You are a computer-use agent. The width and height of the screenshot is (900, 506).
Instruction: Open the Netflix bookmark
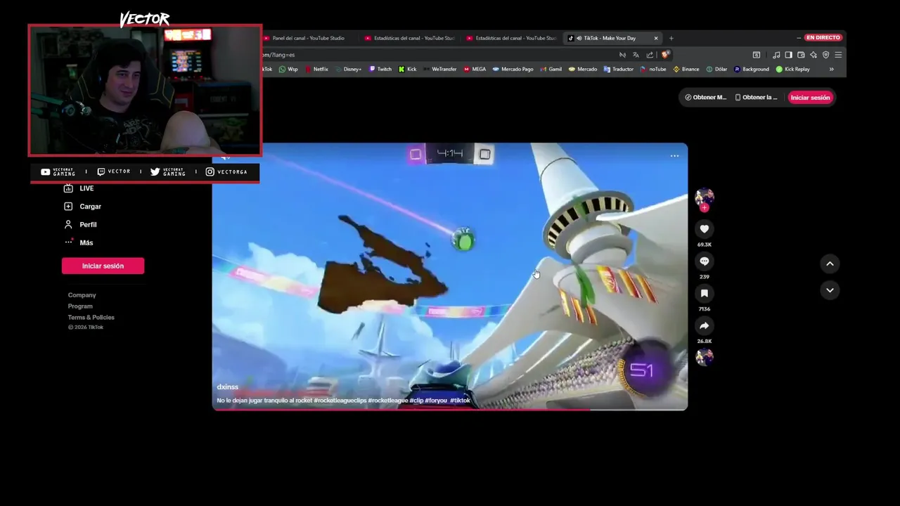pyautogui.click(x=316, y=70)
